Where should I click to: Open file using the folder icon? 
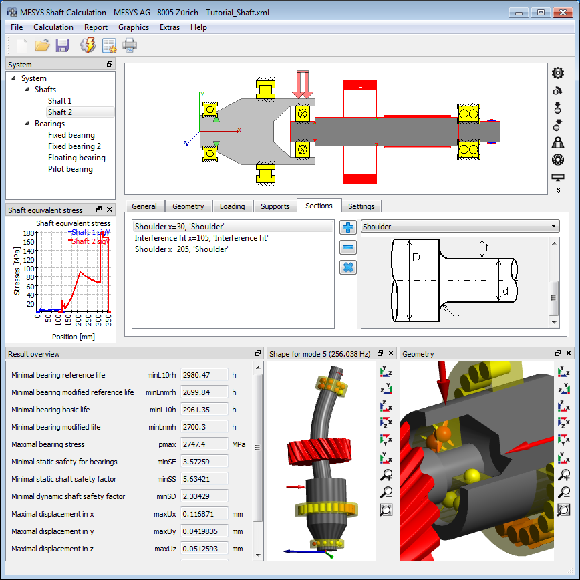(42, 45)
